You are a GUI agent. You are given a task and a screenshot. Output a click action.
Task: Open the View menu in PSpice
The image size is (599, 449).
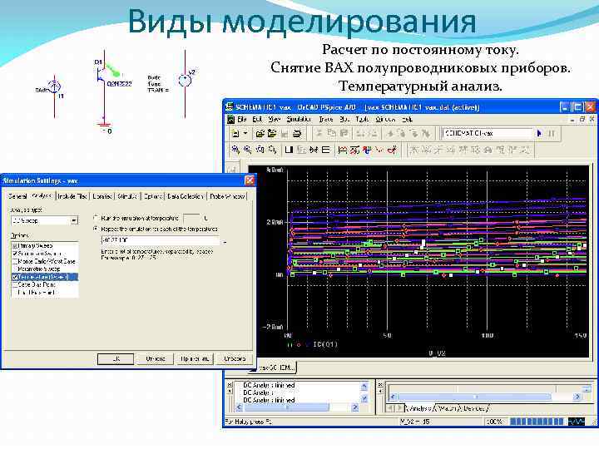274,120
